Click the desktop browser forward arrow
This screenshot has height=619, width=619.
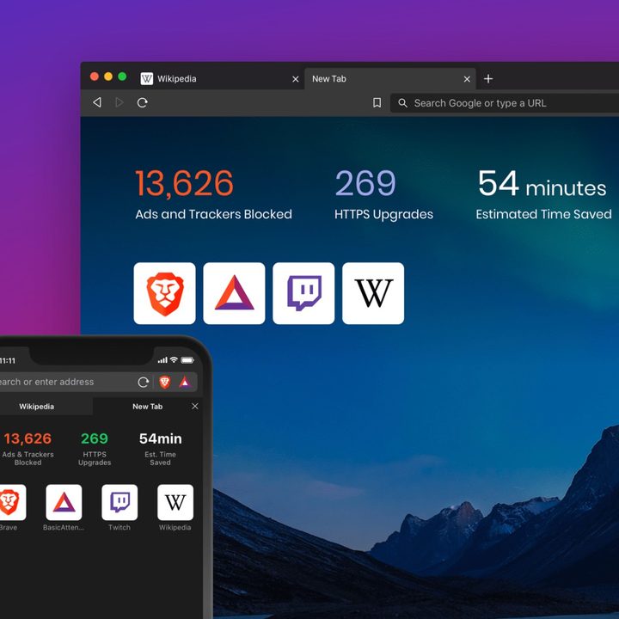[119, 102]
